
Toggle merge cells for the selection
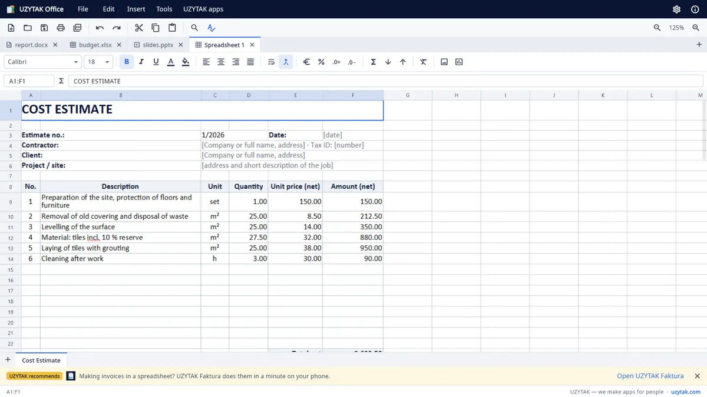coord(286,62)
